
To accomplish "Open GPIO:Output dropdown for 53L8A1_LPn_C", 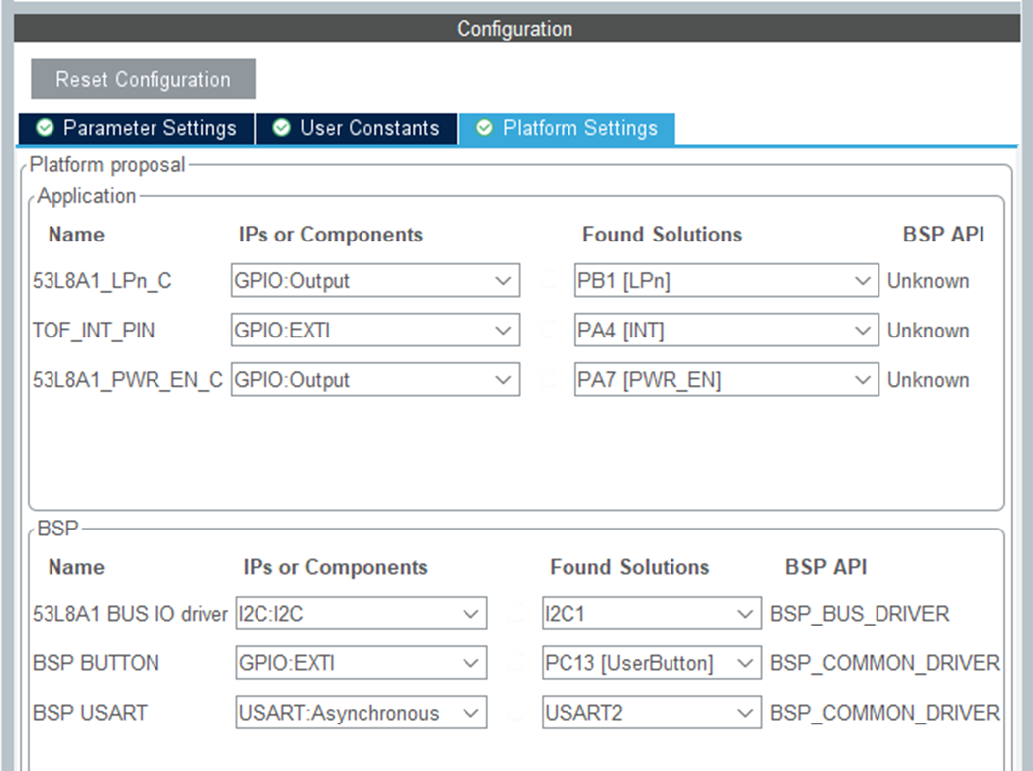I will [374, 280].
